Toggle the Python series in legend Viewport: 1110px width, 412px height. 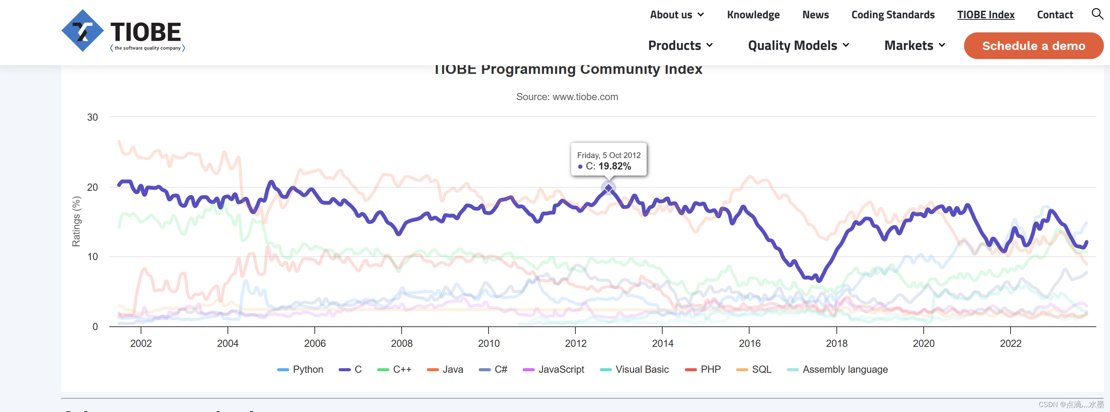click(x=300, y=369)
